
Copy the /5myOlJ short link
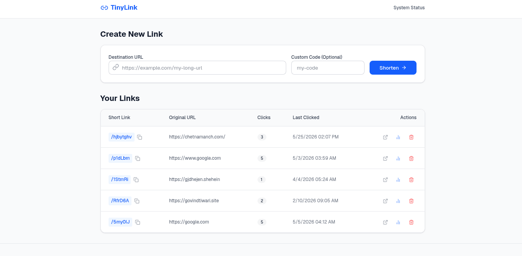[138, 222]
